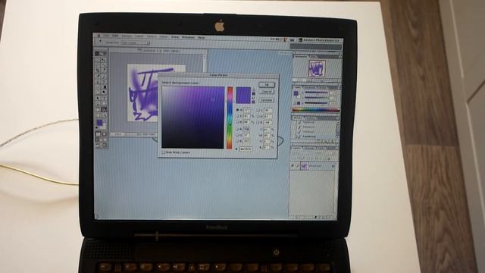Screen dimensions: 485x273
Task: Select the Magic Wand tool
Action: coord(104,65)
